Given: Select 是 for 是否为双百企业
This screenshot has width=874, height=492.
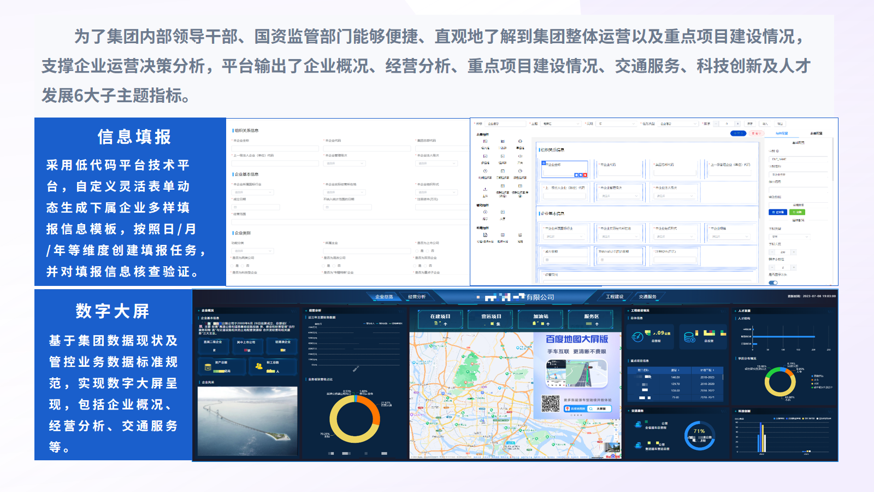Looking at the screenshot, I should 415,266.
